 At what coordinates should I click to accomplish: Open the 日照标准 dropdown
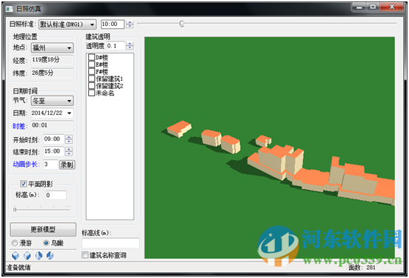[x=67, y=24]
